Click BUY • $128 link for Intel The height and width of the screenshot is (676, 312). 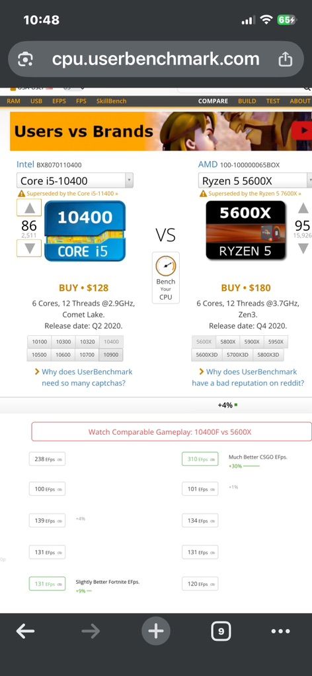(x=84, y=288)
